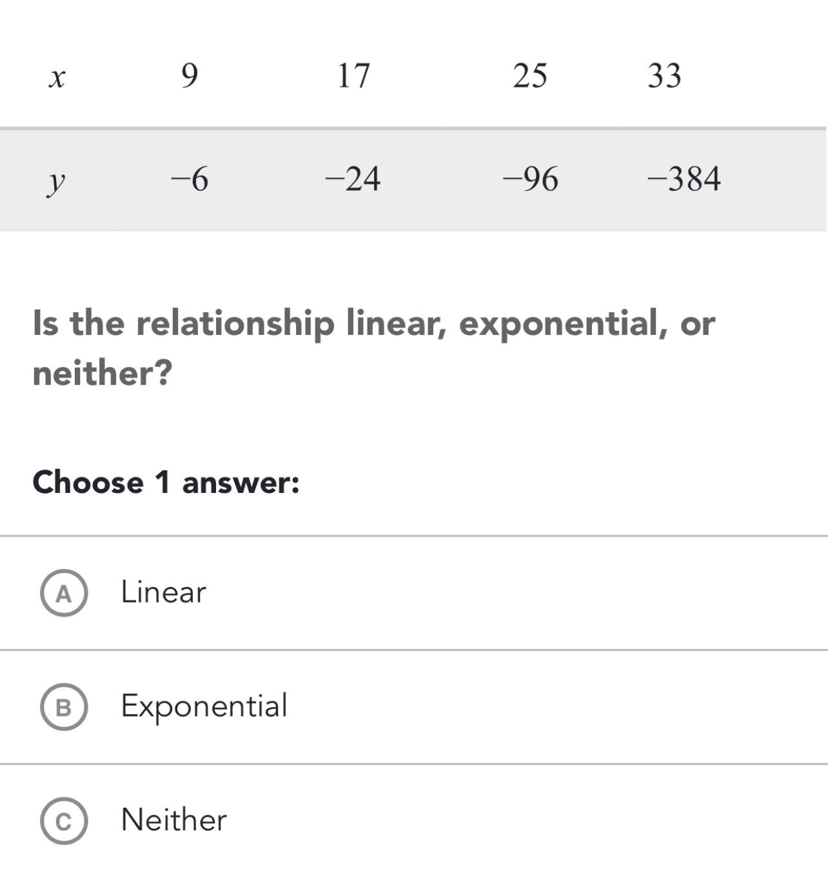The height and width of the screenshot is (869, 828).
Task: Select answer choice B radio circle
Action: click(64, 707)
